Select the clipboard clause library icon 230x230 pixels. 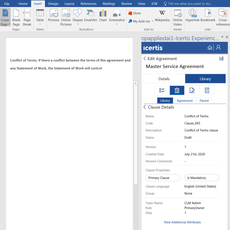coord(177,90)
